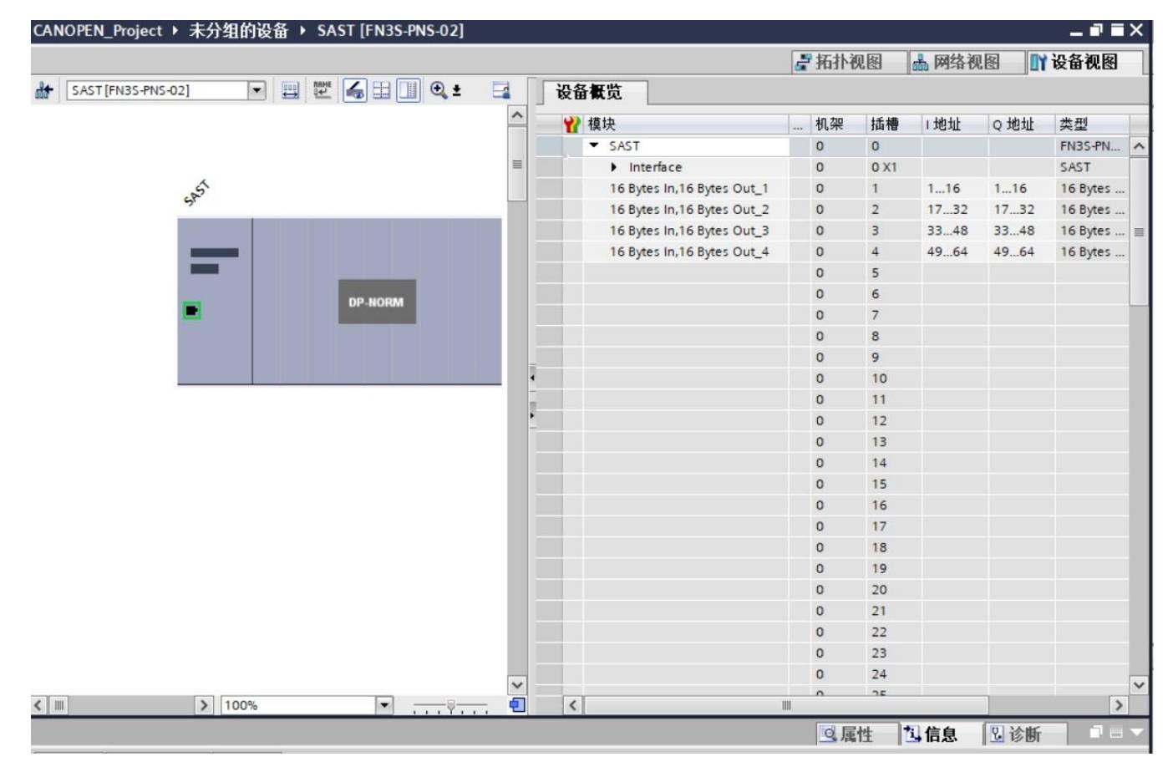Click the inspector dock layout icon
Viewport: 1173px width, 767px height.
tap(1116, 732)
